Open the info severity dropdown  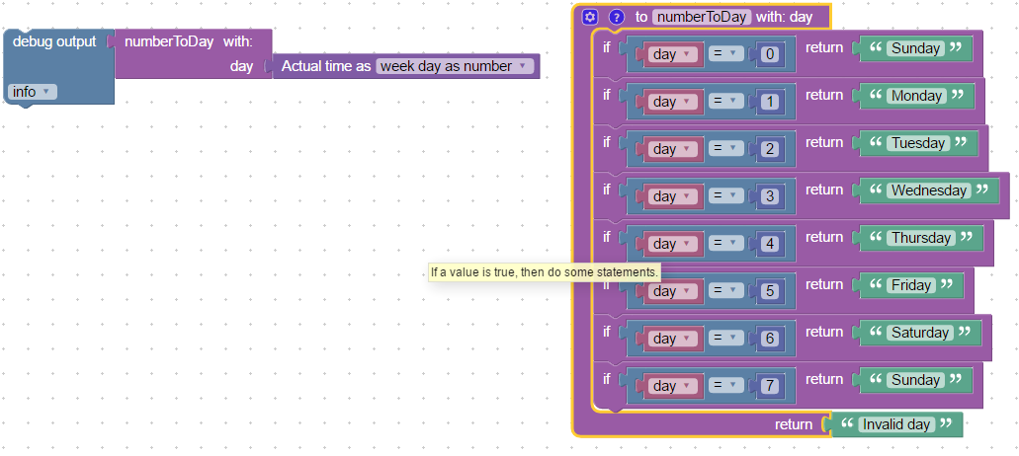tap(33, 92)
